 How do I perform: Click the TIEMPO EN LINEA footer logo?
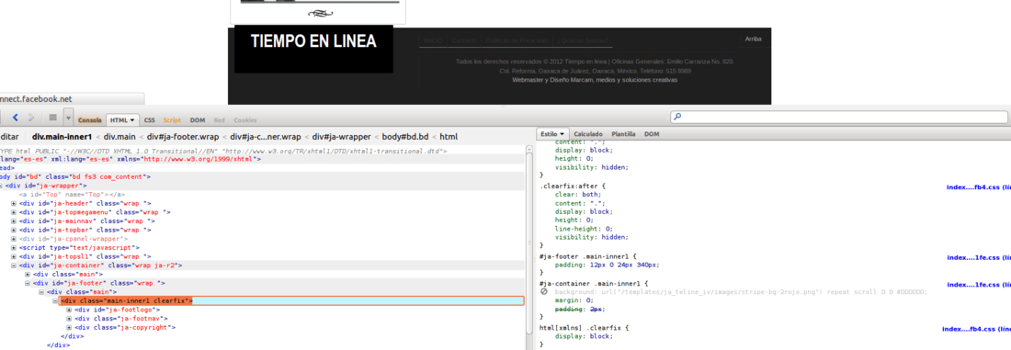(x=313, y=48)
